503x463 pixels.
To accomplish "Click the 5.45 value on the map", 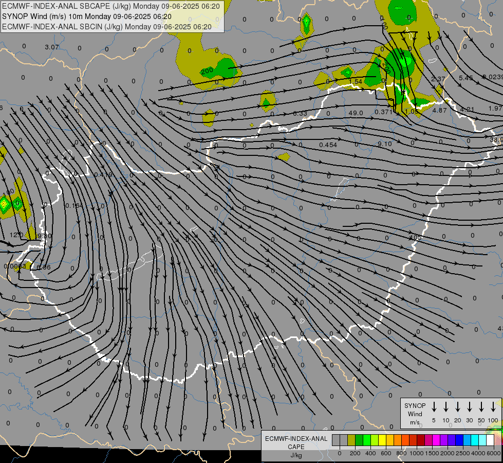I will [x=466, y=78].
